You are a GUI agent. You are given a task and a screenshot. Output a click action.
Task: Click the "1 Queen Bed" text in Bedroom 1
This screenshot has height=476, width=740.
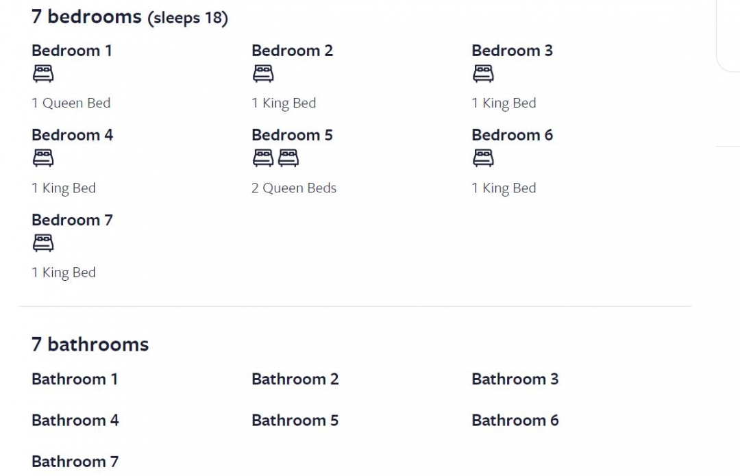point(71,103)
